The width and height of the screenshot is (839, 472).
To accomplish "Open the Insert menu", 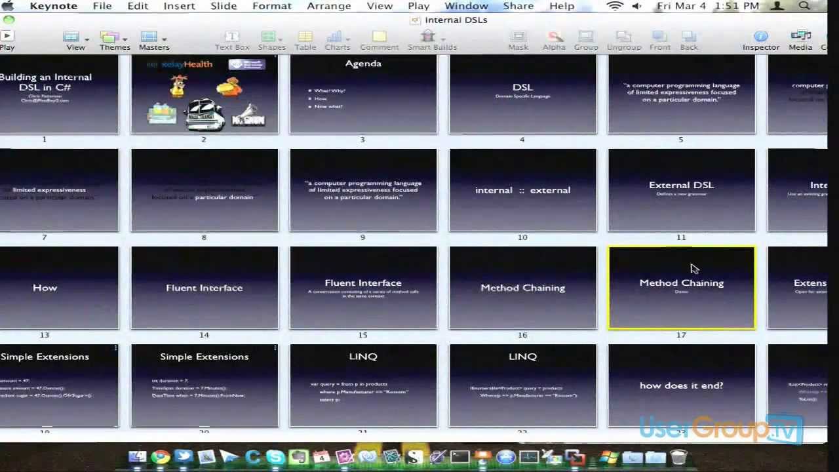I will point(179,6).
